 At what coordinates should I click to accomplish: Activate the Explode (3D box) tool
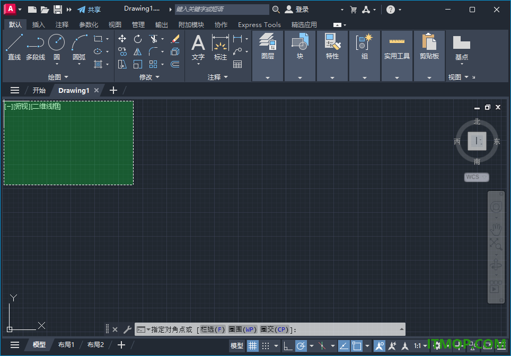(175, 51)
